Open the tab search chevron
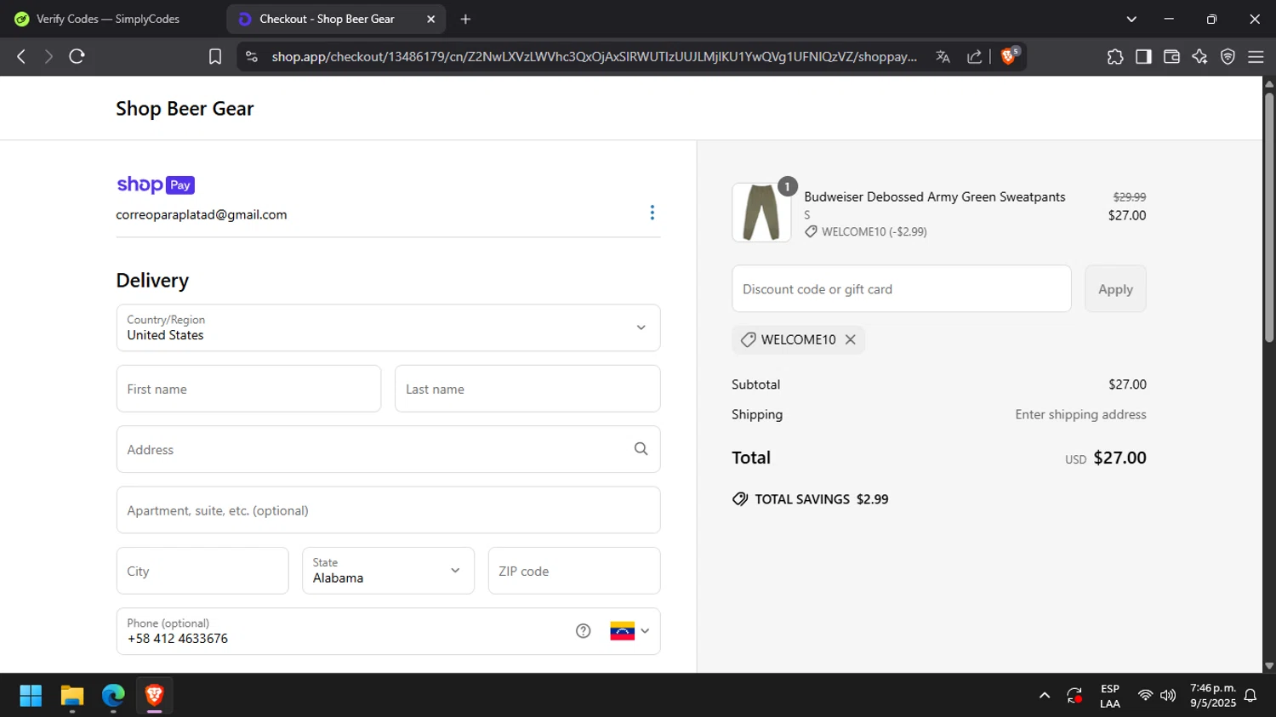The width and height of the screenshot is (1276, 717). click(x=1131, y=19)
